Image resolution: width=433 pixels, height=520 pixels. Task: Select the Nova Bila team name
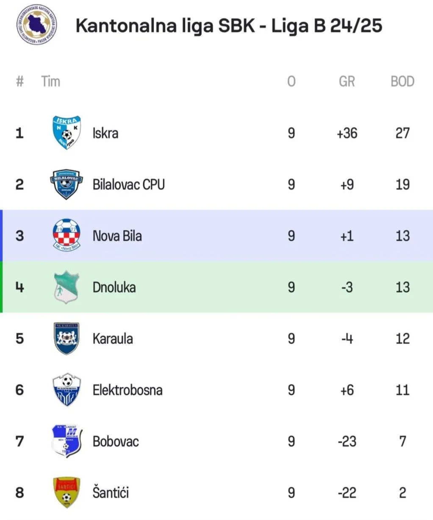(117, 236)
